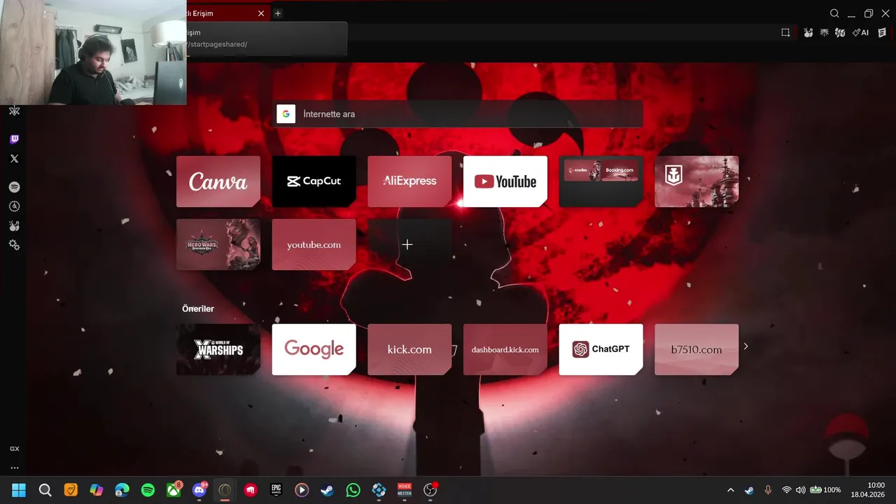The image size is (896, 504).
Task: Open Wi-Fi network tray icon
Action: pyautogui.click(x=787, y=490)
